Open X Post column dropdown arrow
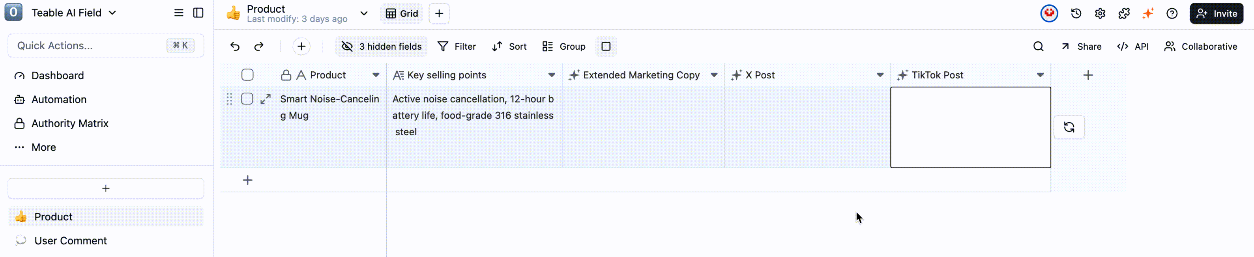 click(880, 75)
